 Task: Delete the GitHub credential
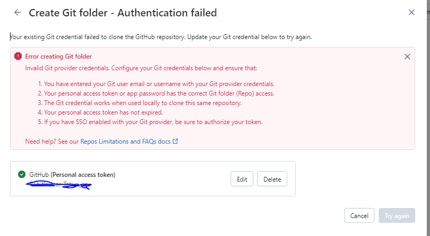(272, 179)
